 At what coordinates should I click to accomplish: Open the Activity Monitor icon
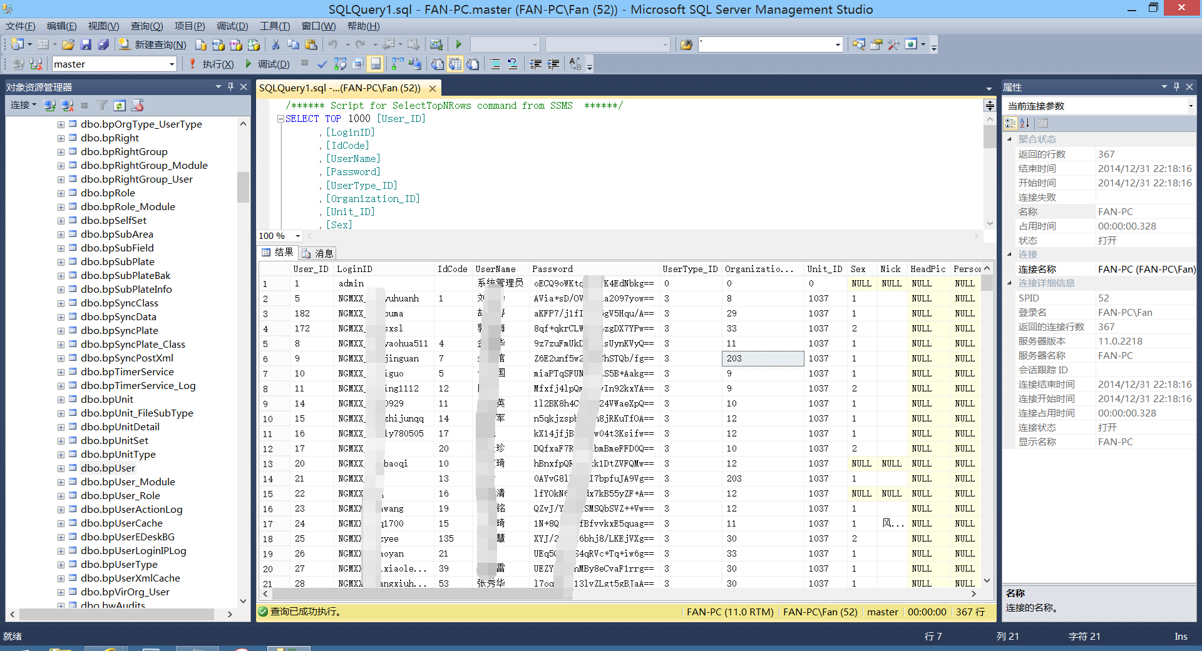coord(436,44)
